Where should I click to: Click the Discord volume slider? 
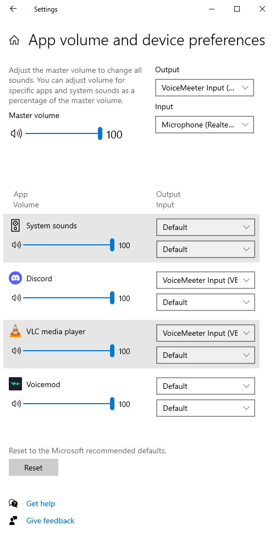pos(69,298)
